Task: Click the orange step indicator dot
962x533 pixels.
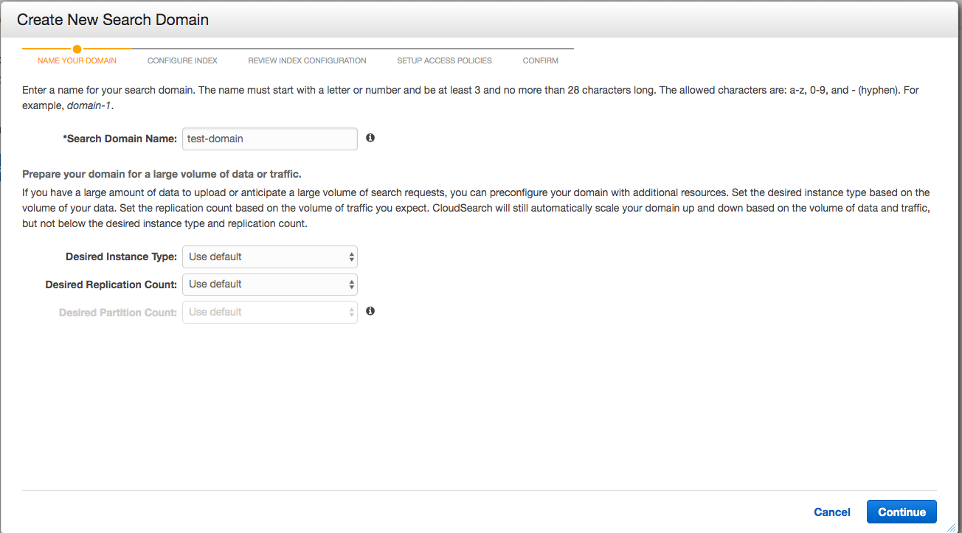Action: click(77, 49)
